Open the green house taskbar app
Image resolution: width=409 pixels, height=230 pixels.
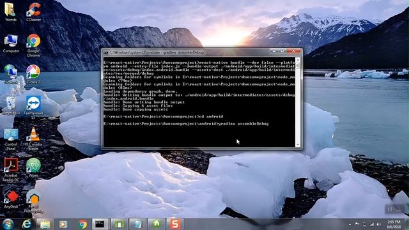[157, 224]
